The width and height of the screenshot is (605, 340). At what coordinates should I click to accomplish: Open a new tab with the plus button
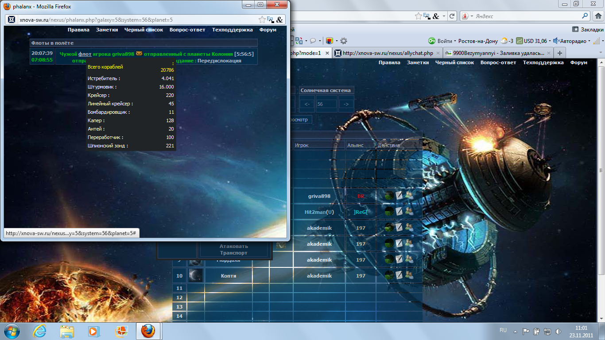pos(560,53)
